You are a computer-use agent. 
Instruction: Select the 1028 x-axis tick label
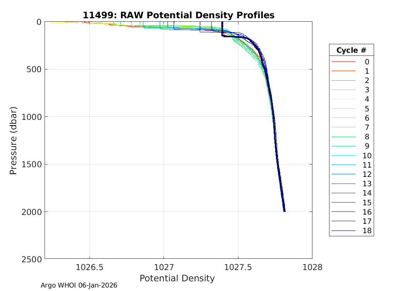[312, 267]
